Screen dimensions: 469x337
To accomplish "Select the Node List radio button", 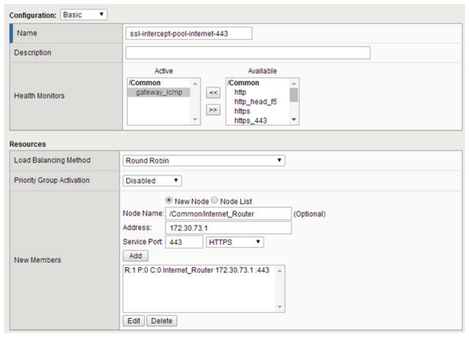I will coord(214,200).
